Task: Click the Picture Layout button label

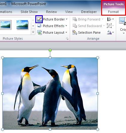Action: click(54, 32)
